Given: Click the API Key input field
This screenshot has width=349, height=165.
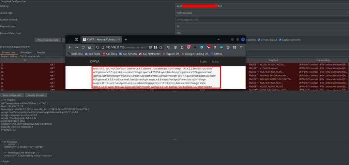Looking at the screenshot, I should [x=262, y=6].
